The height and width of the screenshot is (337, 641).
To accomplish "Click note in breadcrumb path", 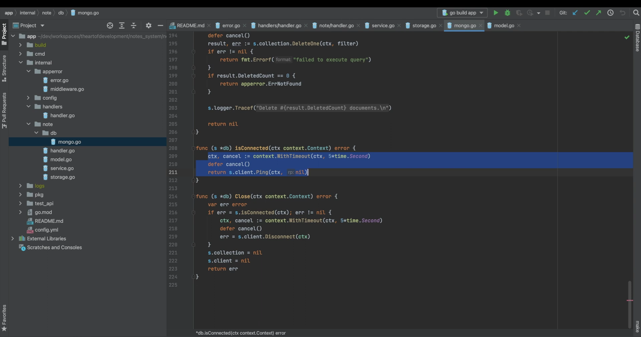I will pos(46,13).
